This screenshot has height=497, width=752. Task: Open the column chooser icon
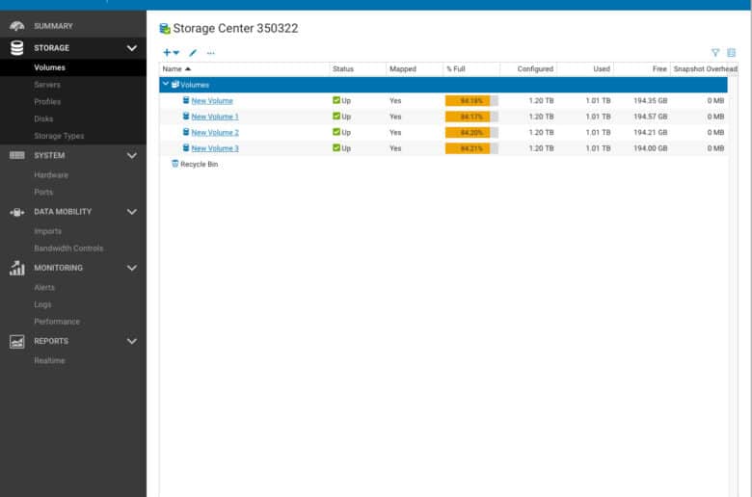point(732,53)
